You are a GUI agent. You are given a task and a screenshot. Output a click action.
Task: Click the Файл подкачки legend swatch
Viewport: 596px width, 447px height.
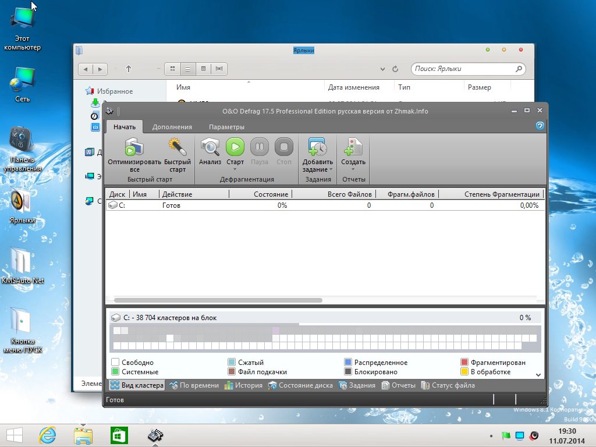(232, 372)
